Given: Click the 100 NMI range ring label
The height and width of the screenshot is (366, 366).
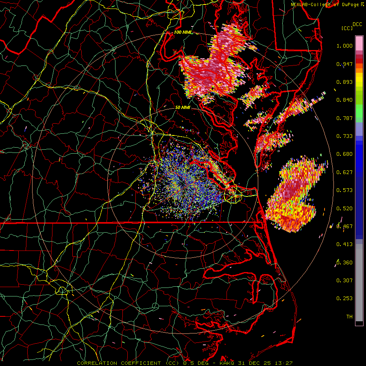Looking at the screenshot, I should (x=183, y=32).
